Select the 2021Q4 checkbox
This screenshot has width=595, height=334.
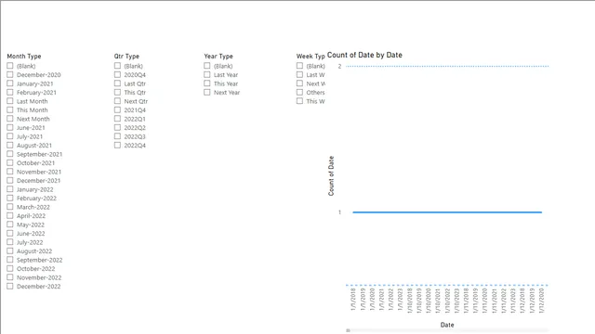pos(117,109)
